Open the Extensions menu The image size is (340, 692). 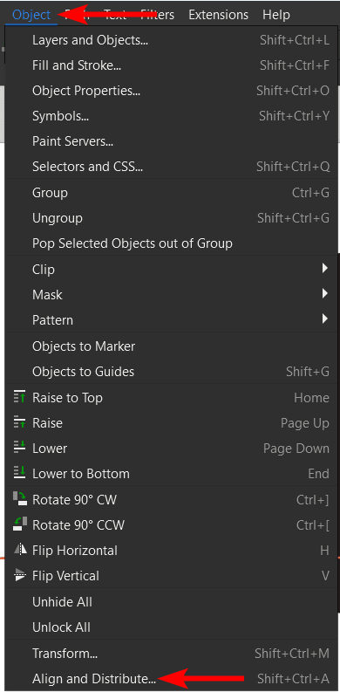219,15
